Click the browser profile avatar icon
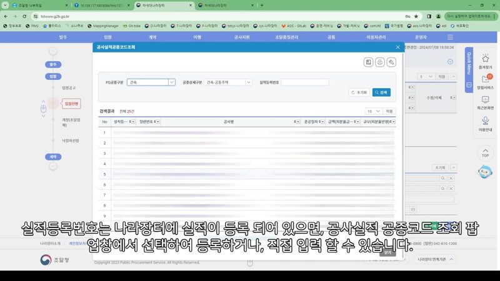 pyautogui.click(x=439, y=16)
